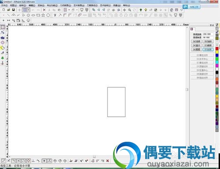This screenshot has width=220, height=169.
Task: Open the dropdown arrow beside the grayed layer icon
Action: [x=77, y=10]
